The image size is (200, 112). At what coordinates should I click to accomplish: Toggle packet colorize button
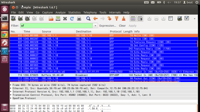coord(133,18)
